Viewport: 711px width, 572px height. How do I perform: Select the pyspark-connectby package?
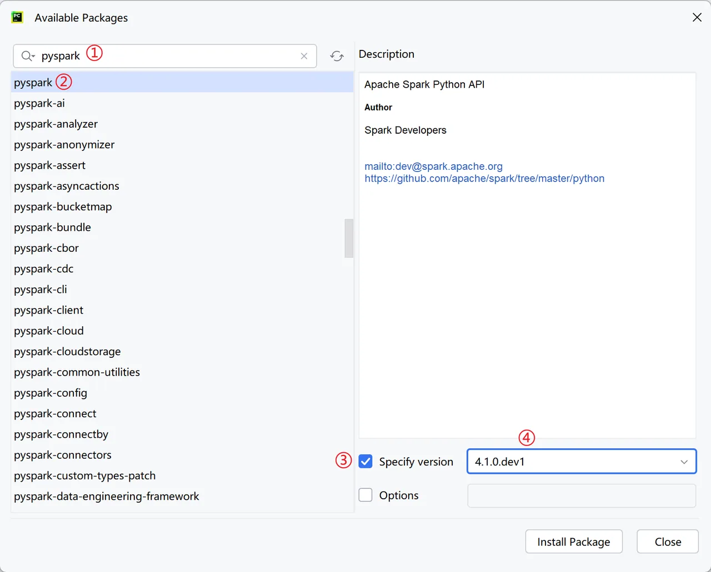click(182, 434)
